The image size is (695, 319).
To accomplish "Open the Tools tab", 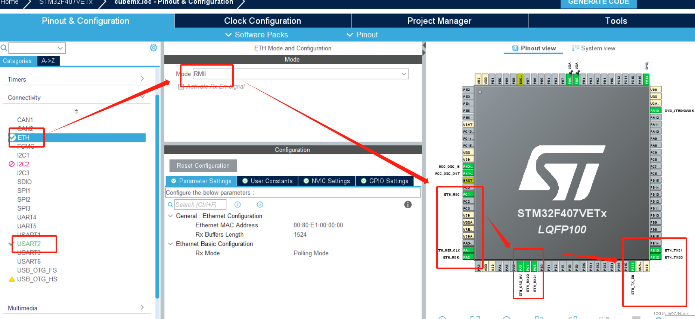I will [x=616, y=21].
